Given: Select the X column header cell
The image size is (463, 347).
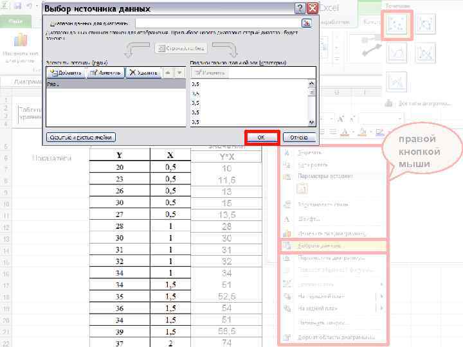Looking at the screenshot, I should 170,155.
